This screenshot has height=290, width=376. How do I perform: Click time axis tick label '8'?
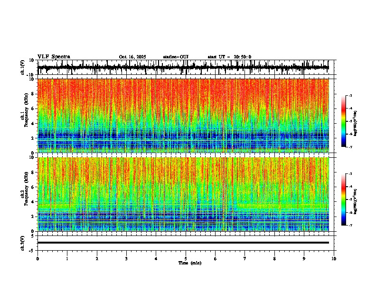pyautogui.click(x=274, y=259)
